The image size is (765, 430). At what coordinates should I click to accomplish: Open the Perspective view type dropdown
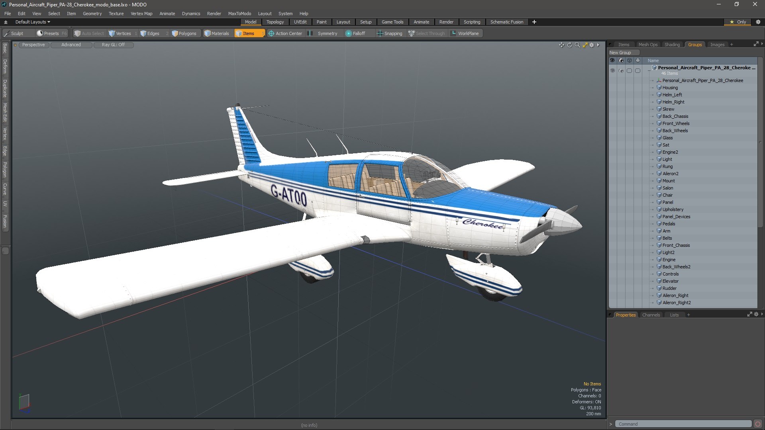[33, 45]
